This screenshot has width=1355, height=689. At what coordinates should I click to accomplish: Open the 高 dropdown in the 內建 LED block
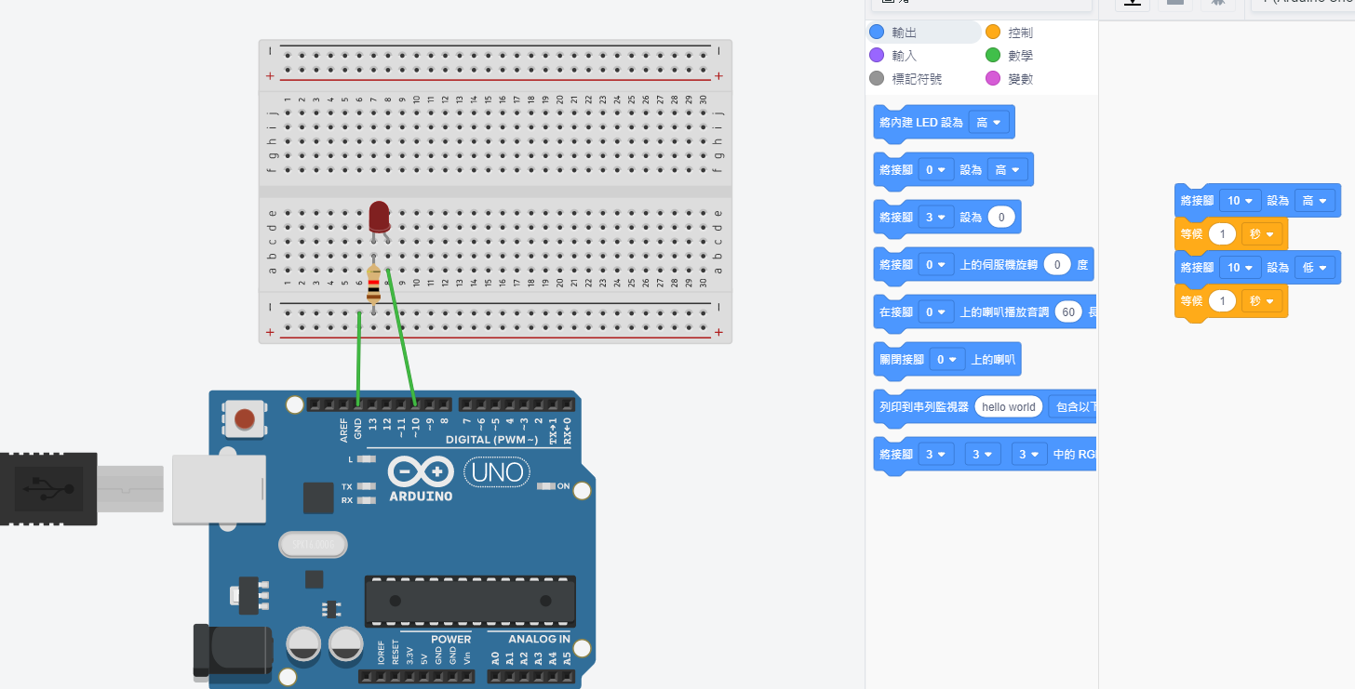click(988, 123)
